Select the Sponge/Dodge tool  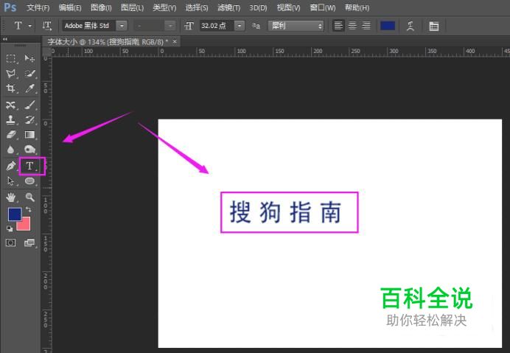(29, 150)
